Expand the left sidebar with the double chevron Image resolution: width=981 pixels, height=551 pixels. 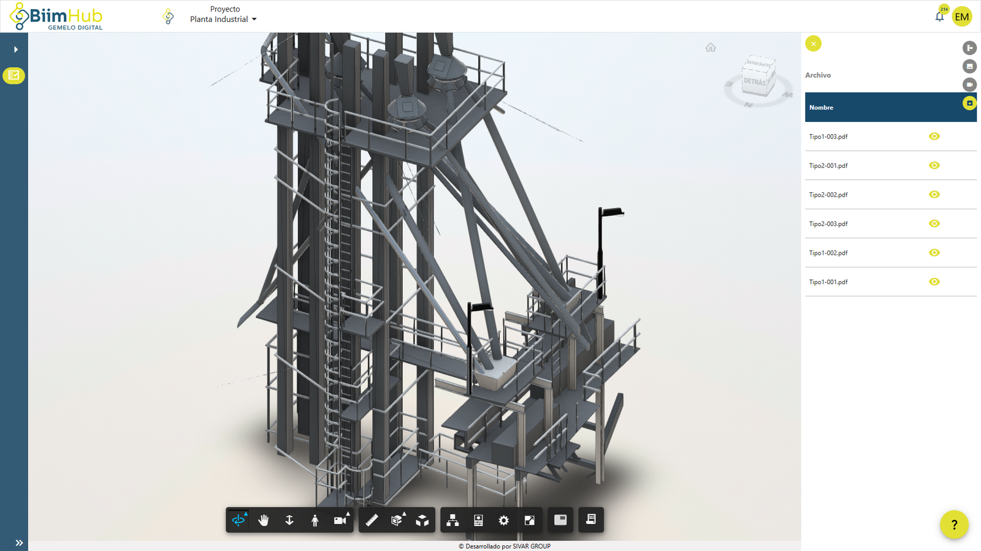(x=18, y=542)
